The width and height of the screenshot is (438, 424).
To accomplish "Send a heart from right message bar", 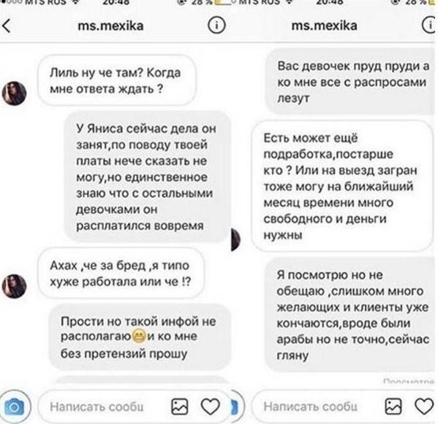I will pos(424,406).
